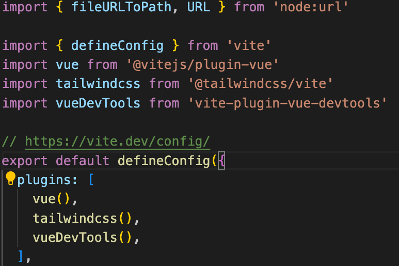Screen dimensions: 399x266
Task: Select the fileURLToPath identifier
Action: click(x=121, y=7)
